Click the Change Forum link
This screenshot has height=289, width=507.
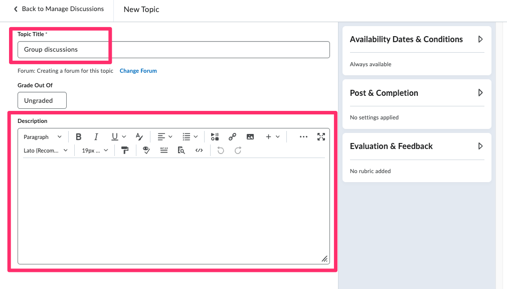(x=138, y=71)
